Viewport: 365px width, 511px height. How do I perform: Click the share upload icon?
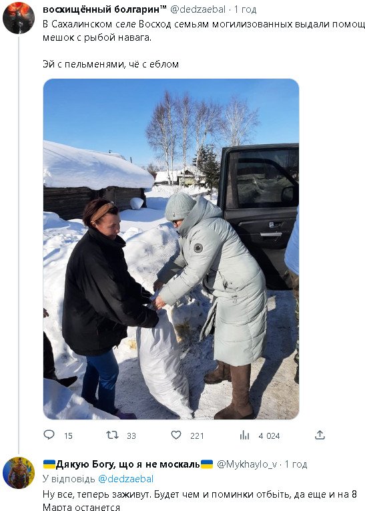click(x=320, y=435)
